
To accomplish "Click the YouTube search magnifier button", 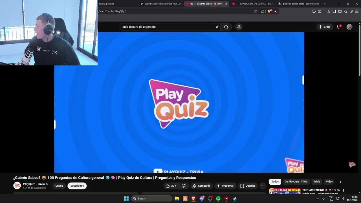I will (x=226, y=27).
